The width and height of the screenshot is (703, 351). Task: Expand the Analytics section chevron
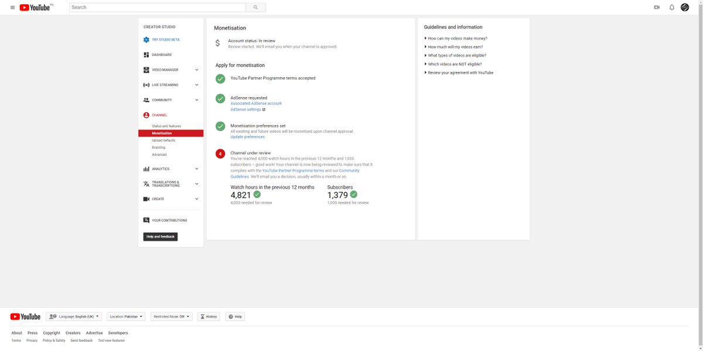(196, 169)
